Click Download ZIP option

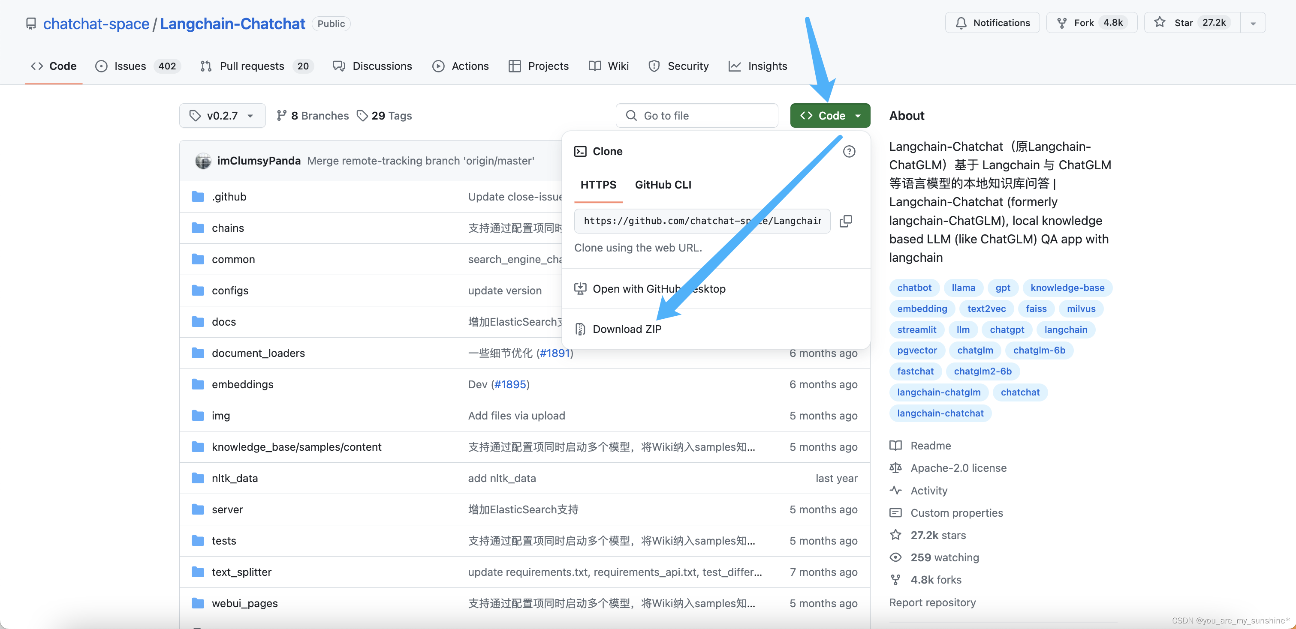(716, 329)
